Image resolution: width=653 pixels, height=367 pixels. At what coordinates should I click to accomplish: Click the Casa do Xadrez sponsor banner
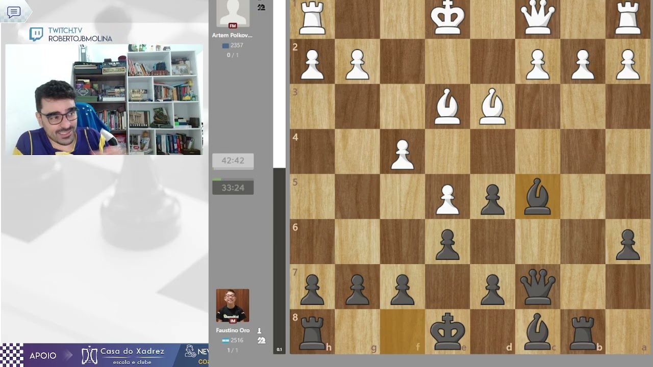pyautogui.click(x=123, y=355)
